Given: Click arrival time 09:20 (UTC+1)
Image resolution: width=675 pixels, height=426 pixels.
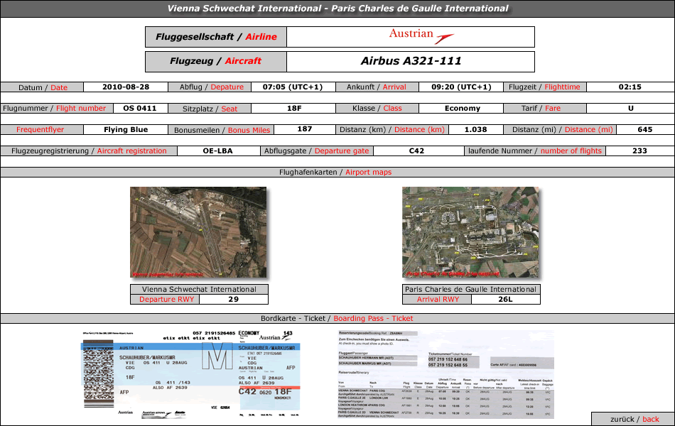Looking at the screenshot, I should click(461, 87).
